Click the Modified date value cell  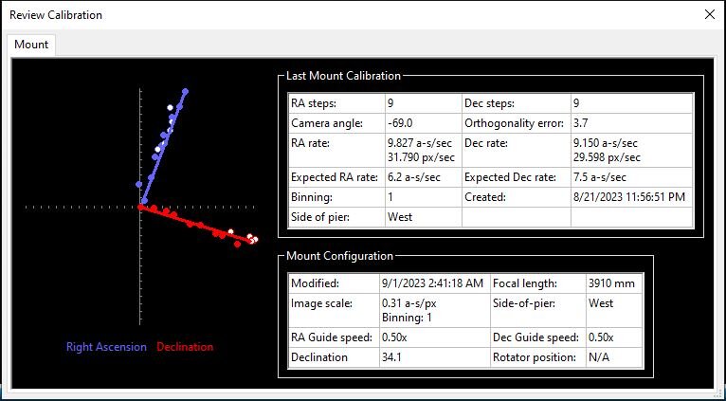point(434,283)
